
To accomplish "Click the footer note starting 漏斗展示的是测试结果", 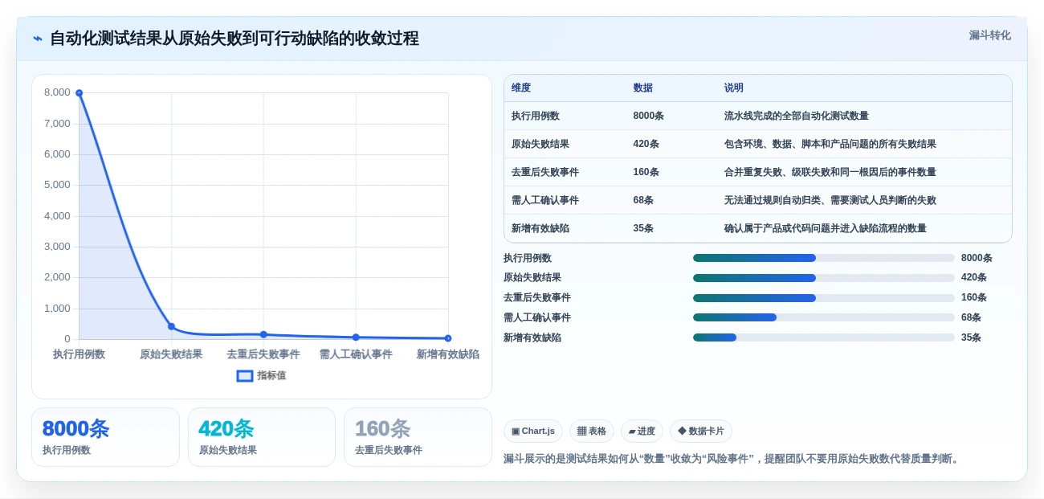I will (732, 459).
